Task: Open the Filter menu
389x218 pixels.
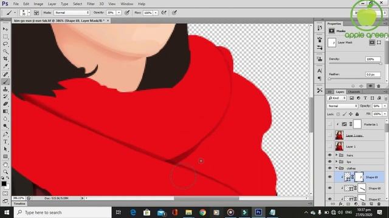Action: (91, 4)
